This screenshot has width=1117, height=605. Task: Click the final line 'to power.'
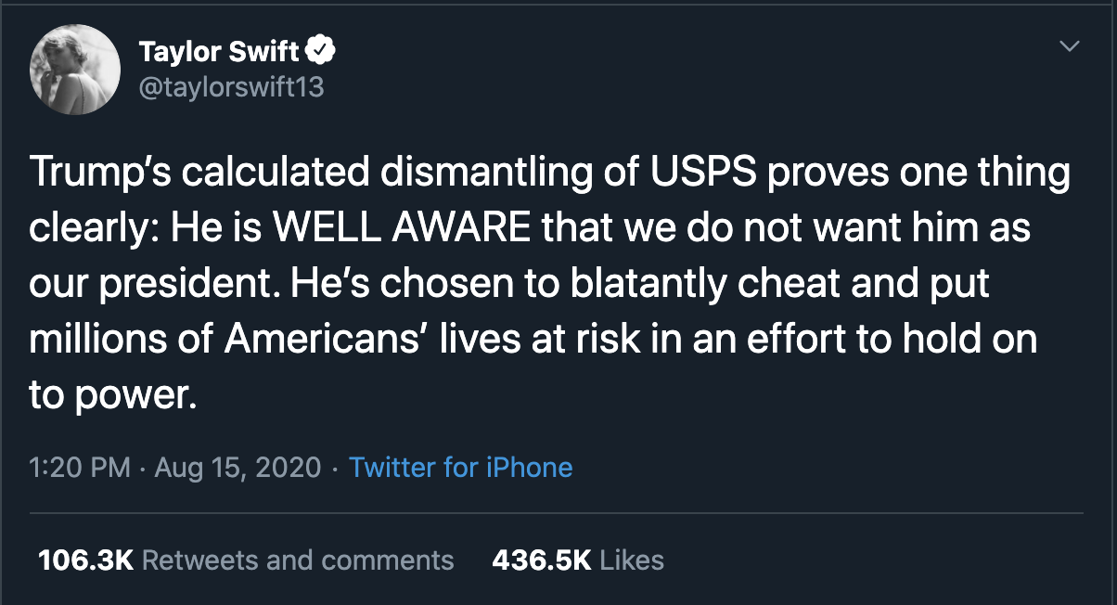113,394
